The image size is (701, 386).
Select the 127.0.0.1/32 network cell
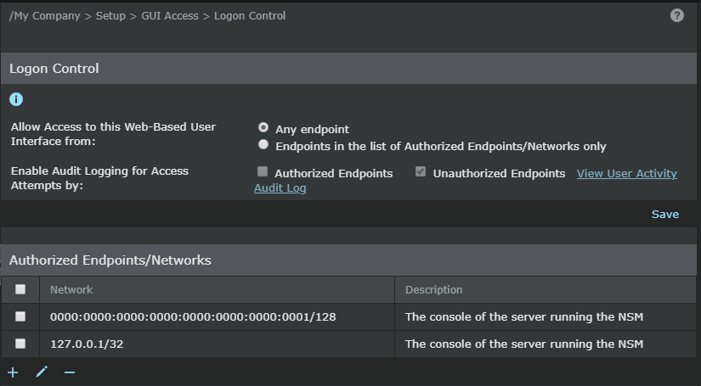tap(217, 344)
